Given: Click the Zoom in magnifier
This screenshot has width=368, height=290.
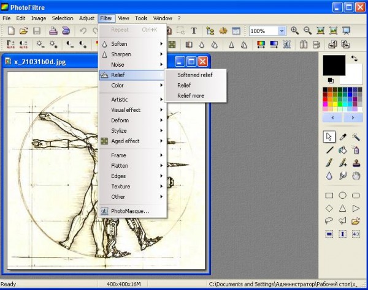Looking at the screenshot, I should [x=294, y=31].
